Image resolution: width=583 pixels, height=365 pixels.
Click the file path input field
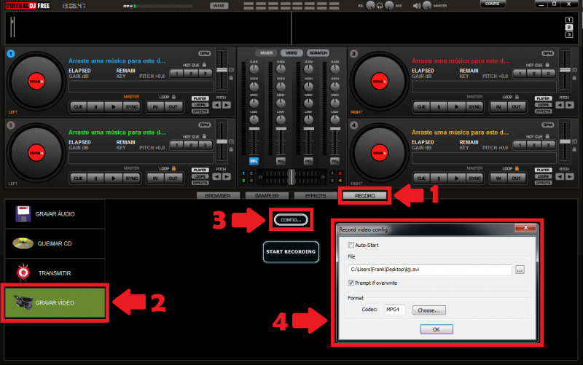(430, 270)
